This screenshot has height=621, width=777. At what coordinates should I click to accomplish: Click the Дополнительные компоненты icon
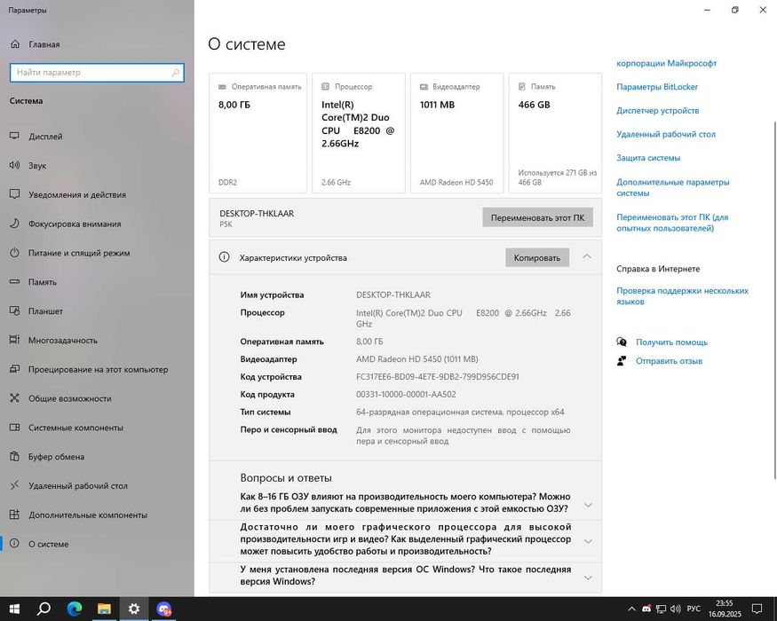click(x=14, y=515)
